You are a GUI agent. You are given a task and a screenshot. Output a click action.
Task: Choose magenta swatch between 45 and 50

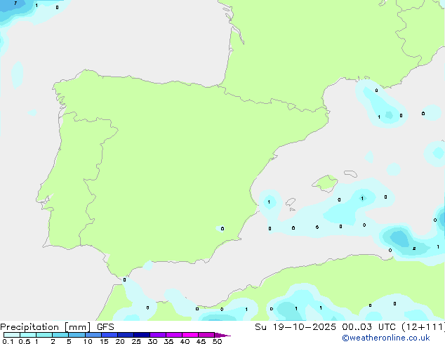point(207,336)
